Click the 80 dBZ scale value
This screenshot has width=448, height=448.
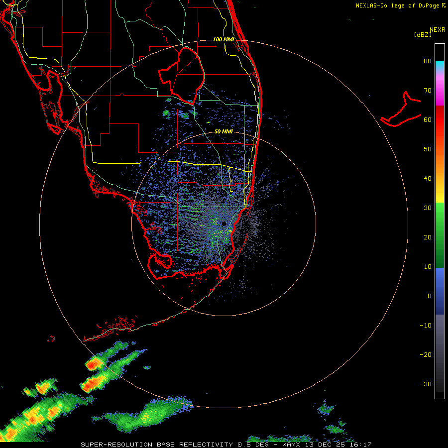tap(428, 61)
